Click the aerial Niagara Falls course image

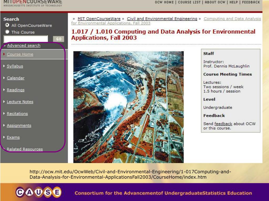click(x=128, y=107)
